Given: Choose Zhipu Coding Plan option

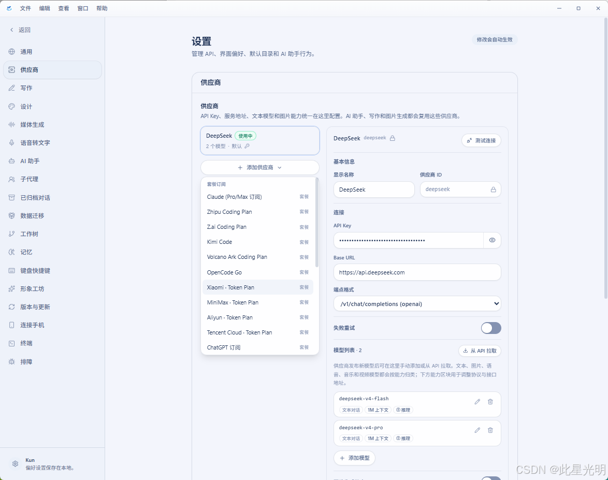Looking at the screenshot, I should [258, 212].
